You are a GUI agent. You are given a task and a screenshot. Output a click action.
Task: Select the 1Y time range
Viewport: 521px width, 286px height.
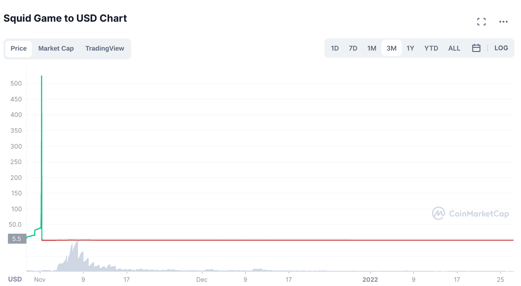(410, 48)
